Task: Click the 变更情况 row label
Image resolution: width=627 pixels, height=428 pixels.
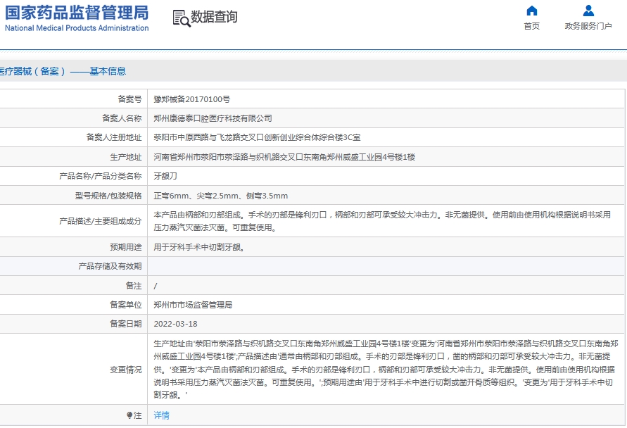Action: [x=126, y=370]
